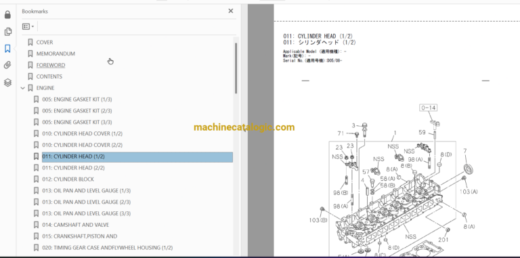Click the Serial No. D05/08- text
520x258 pixels.
coord(312,61)
